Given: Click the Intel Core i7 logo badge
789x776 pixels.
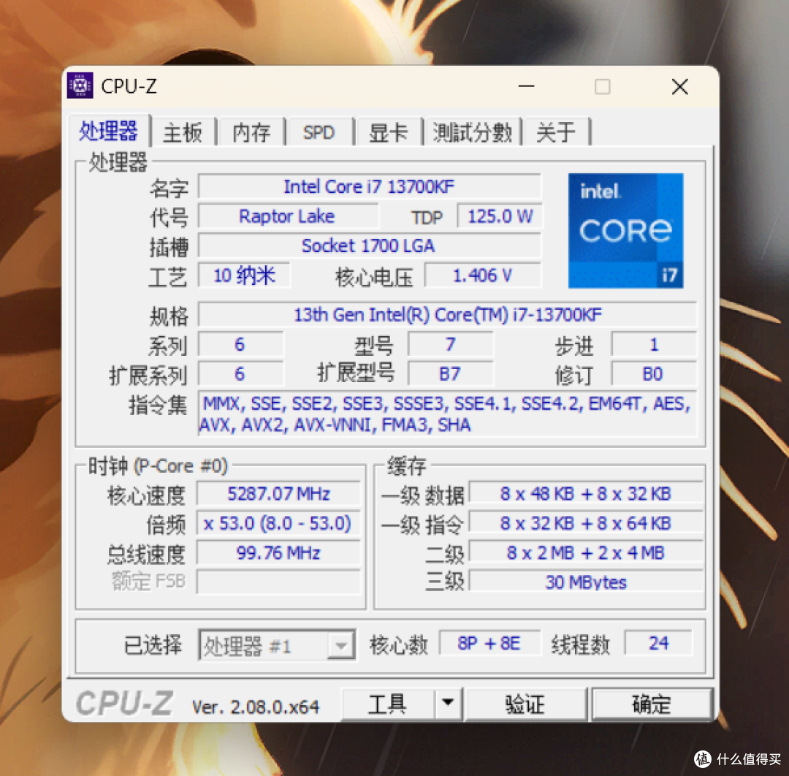Looking at the screenshot, I should tap(625, 230).
